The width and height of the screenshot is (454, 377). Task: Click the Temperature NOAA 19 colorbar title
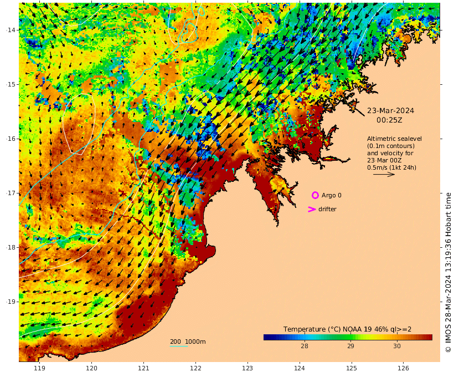(x=347, y=329)
